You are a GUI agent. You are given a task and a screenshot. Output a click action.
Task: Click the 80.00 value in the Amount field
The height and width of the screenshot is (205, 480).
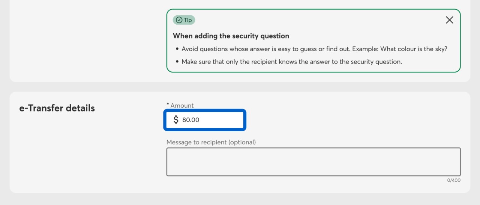point(191,120)
